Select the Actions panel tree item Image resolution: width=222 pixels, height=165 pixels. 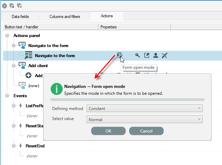pos(27,36)
